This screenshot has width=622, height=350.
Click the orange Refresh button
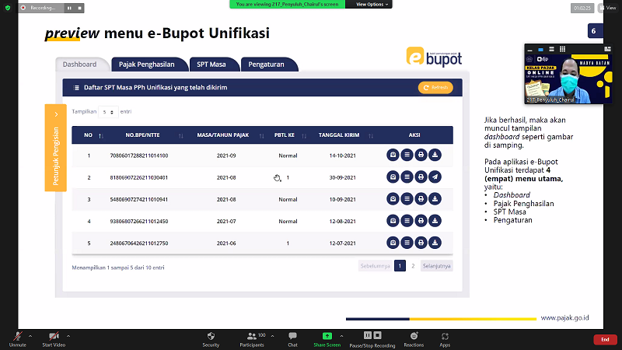[x=435, y=88]
